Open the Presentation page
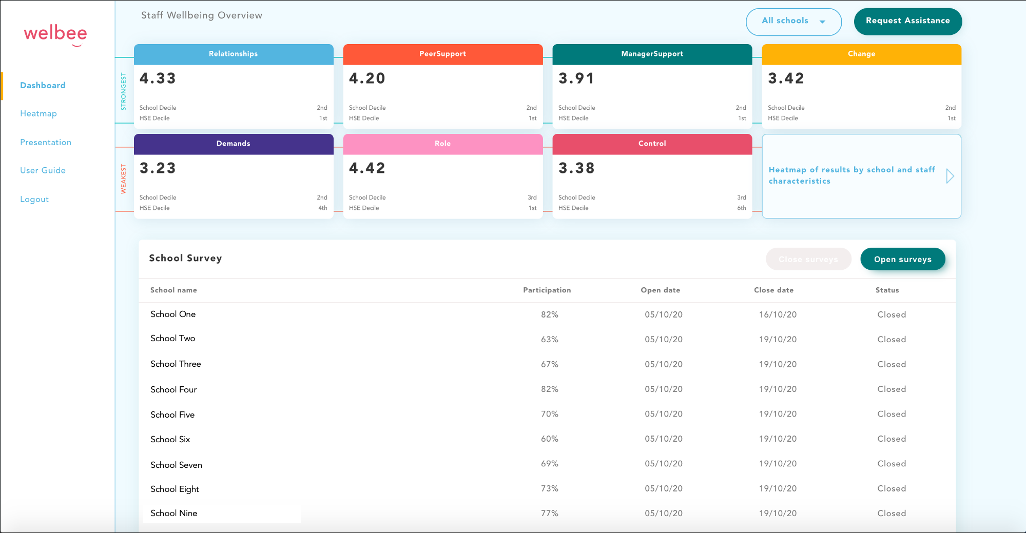 pyautogui.click(x=46, y=143)
